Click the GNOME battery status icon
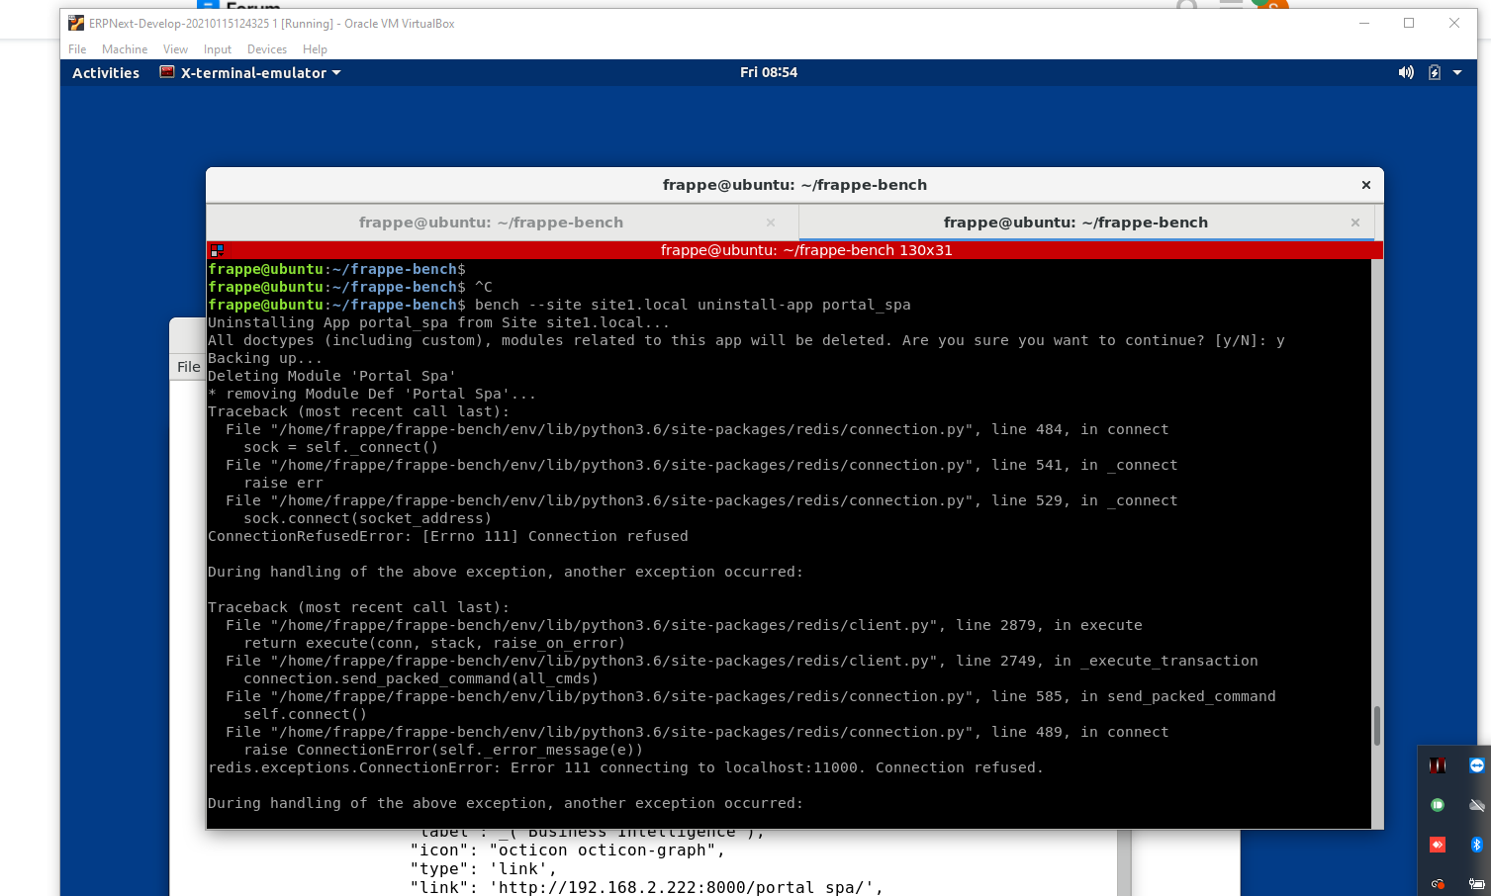This screenshot has height=896, width=1491. pos(1435,72)
